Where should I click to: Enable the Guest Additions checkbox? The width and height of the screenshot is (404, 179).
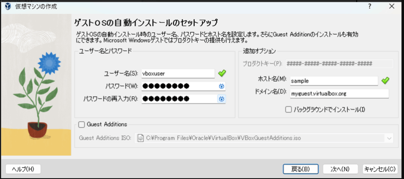[x=81, y=124]
